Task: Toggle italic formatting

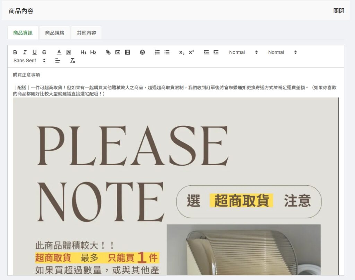Action: pyautogui.click(x=25, y=52)
